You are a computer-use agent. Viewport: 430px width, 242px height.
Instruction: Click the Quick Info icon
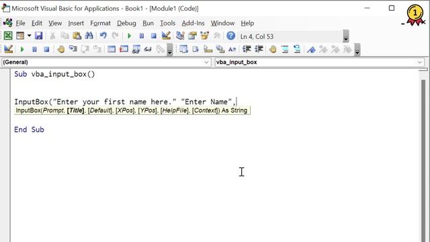208,49
